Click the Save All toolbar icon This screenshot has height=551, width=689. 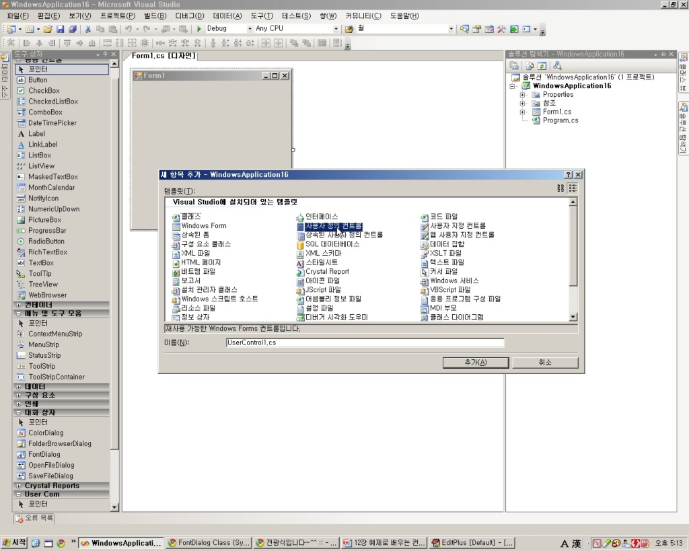(72, 29)
